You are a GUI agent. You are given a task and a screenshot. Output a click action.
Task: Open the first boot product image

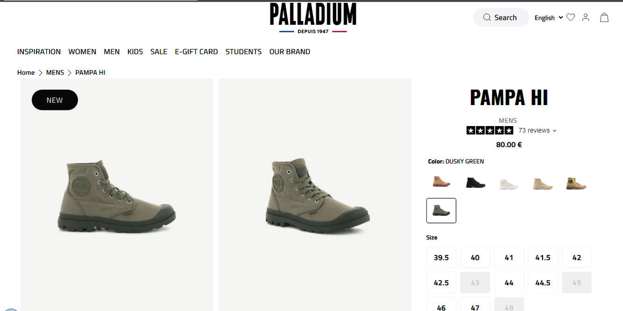pos(117,195)
